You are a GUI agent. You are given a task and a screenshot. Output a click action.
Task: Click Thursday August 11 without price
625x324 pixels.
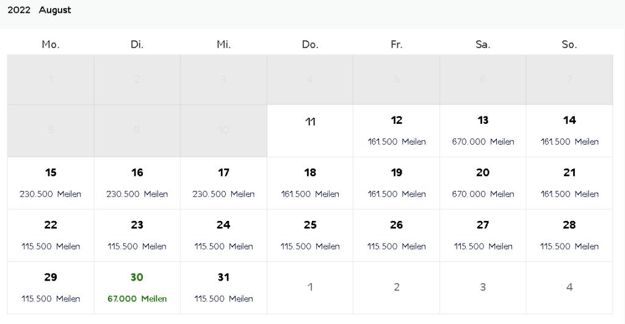point(310,130)
